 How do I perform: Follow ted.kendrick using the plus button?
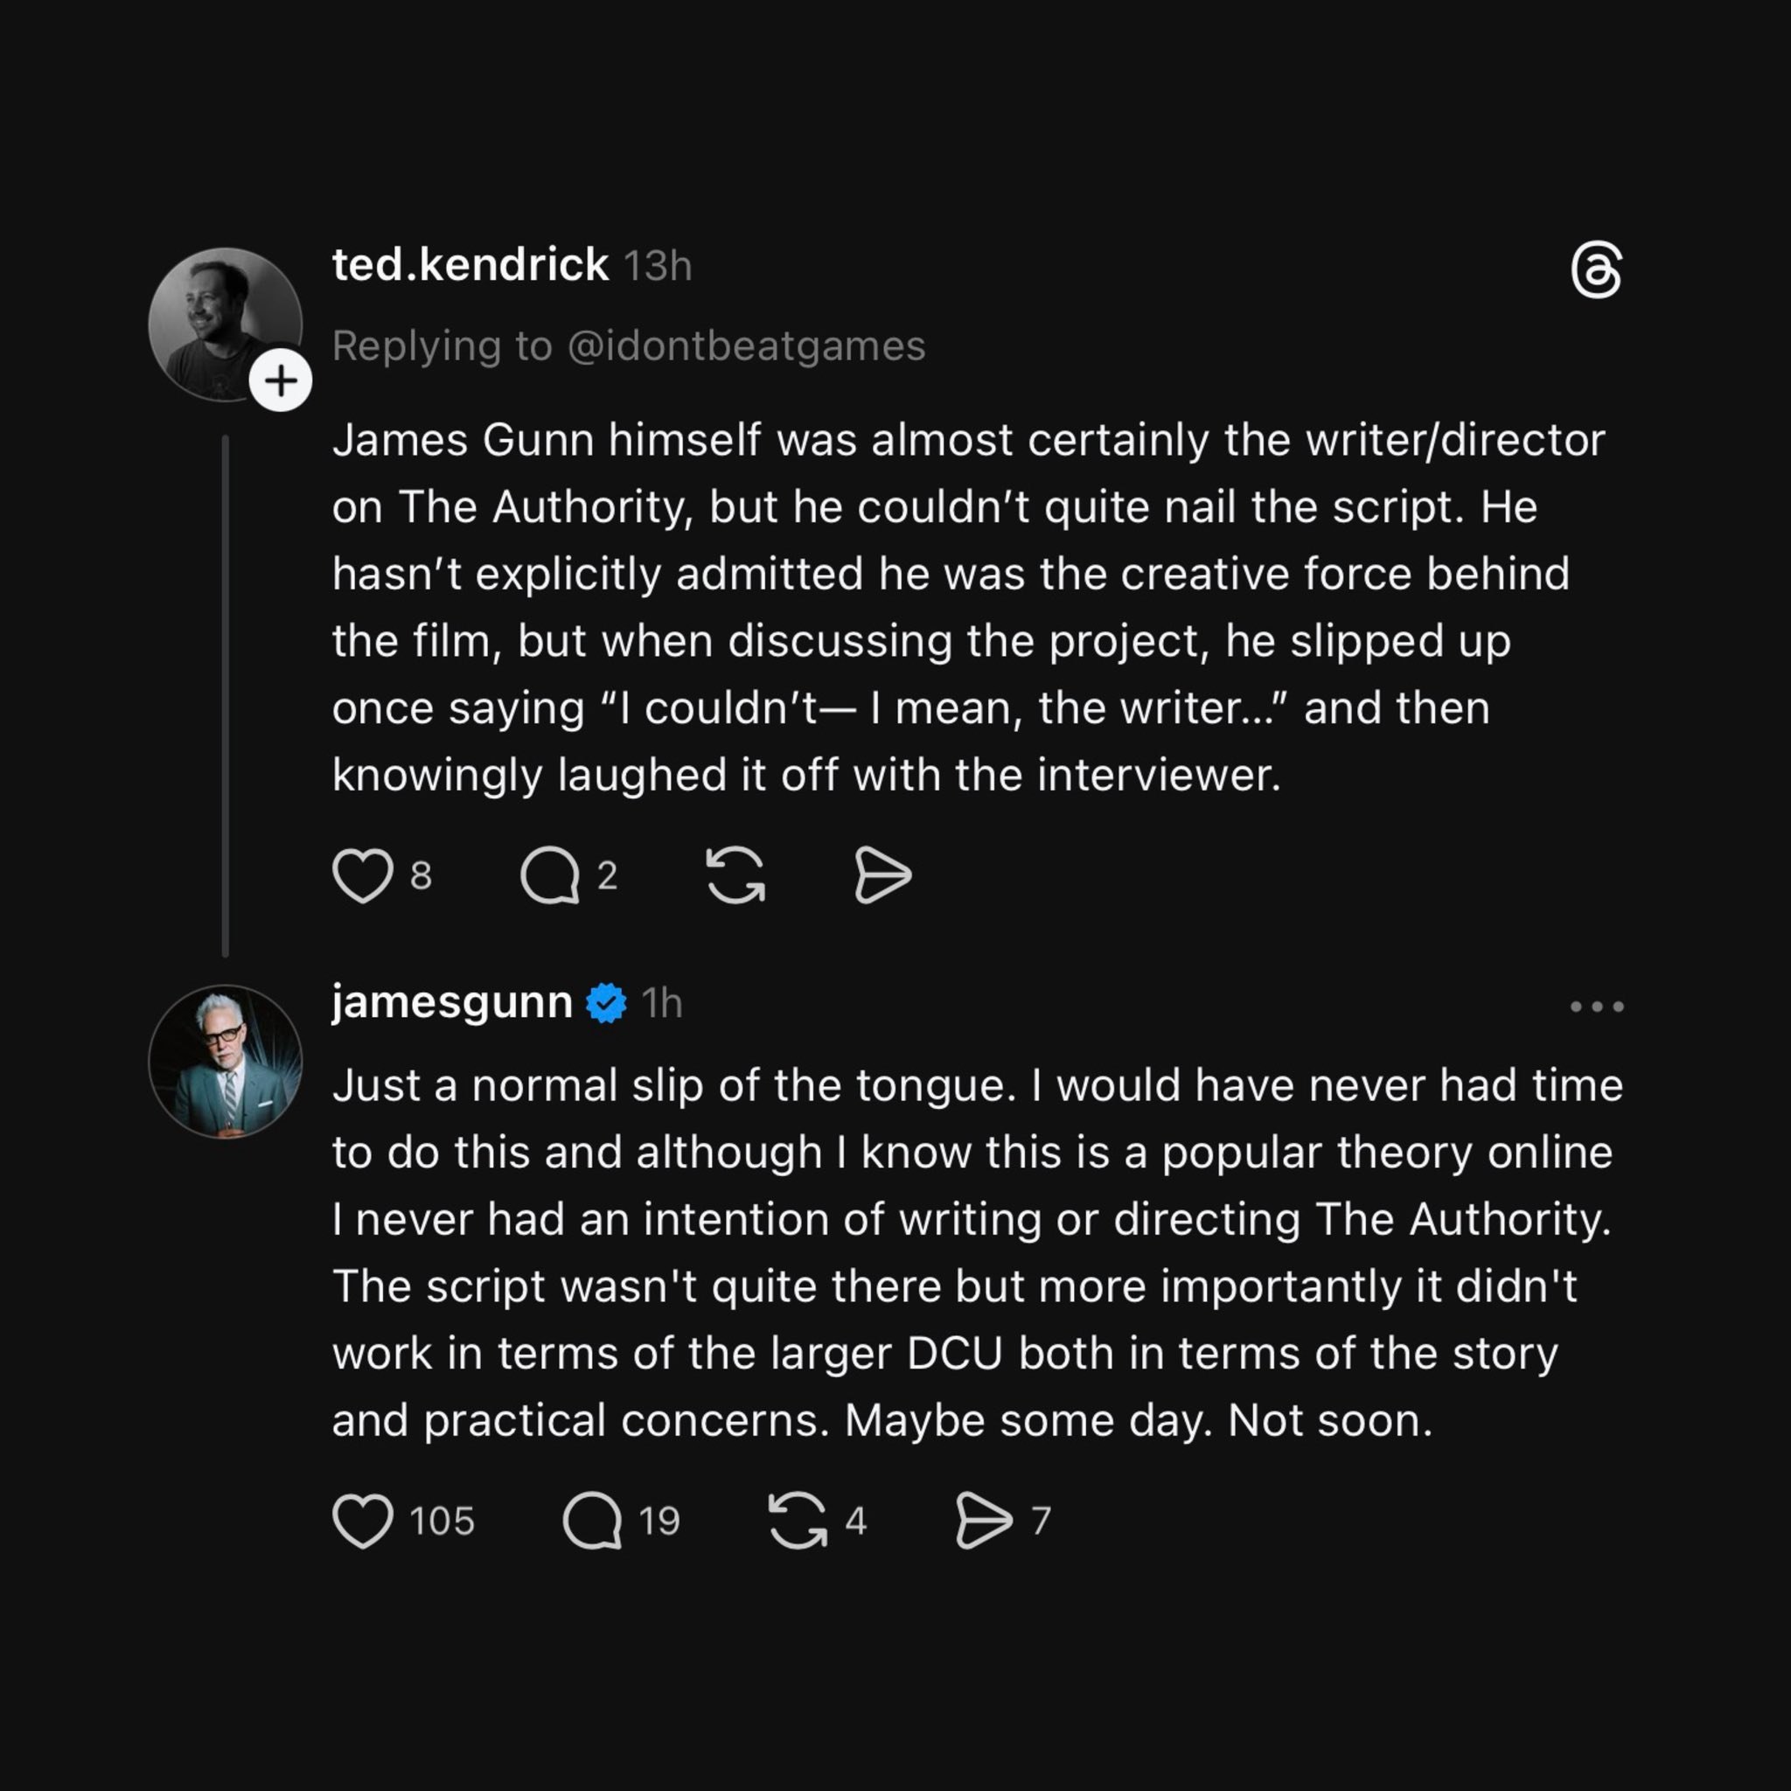coord(280,381)
